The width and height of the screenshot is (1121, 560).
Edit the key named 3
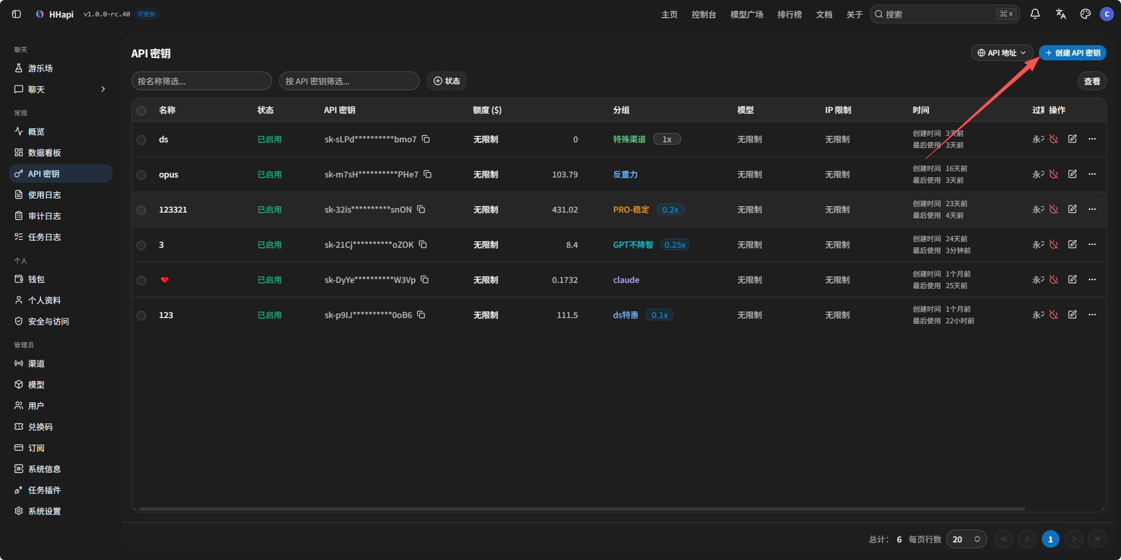tap(1072, 244)
